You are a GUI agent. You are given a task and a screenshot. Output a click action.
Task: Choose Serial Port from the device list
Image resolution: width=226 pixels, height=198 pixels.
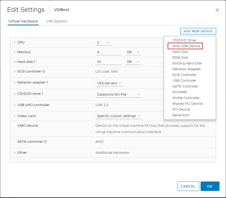click(x=181, y=115)
